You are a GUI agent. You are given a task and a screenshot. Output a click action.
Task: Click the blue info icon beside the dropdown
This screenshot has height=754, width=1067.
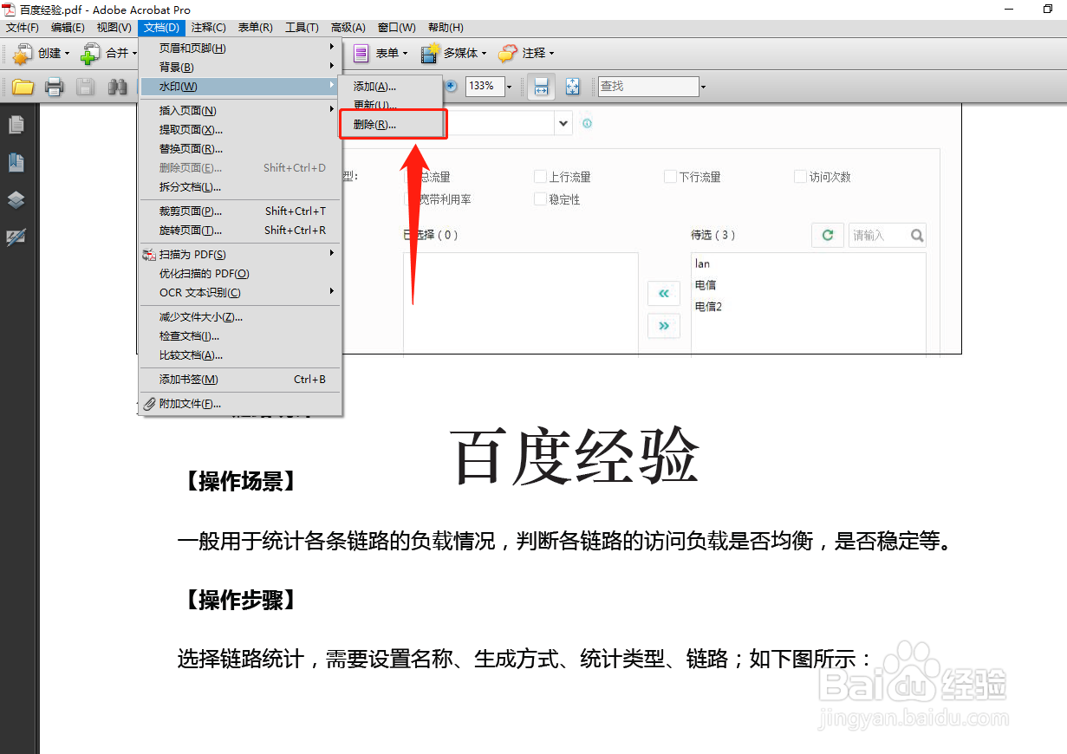click(587, 123)
